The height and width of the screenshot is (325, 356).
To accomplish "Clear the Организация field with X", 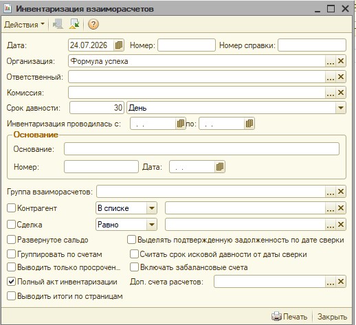I will (341, 61).
